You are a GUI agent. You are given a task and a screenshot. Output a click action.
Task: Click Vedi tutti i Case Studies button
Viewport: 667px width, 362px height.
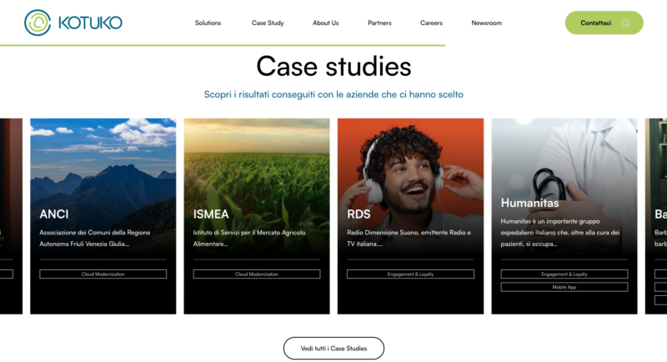coord(334,349)
